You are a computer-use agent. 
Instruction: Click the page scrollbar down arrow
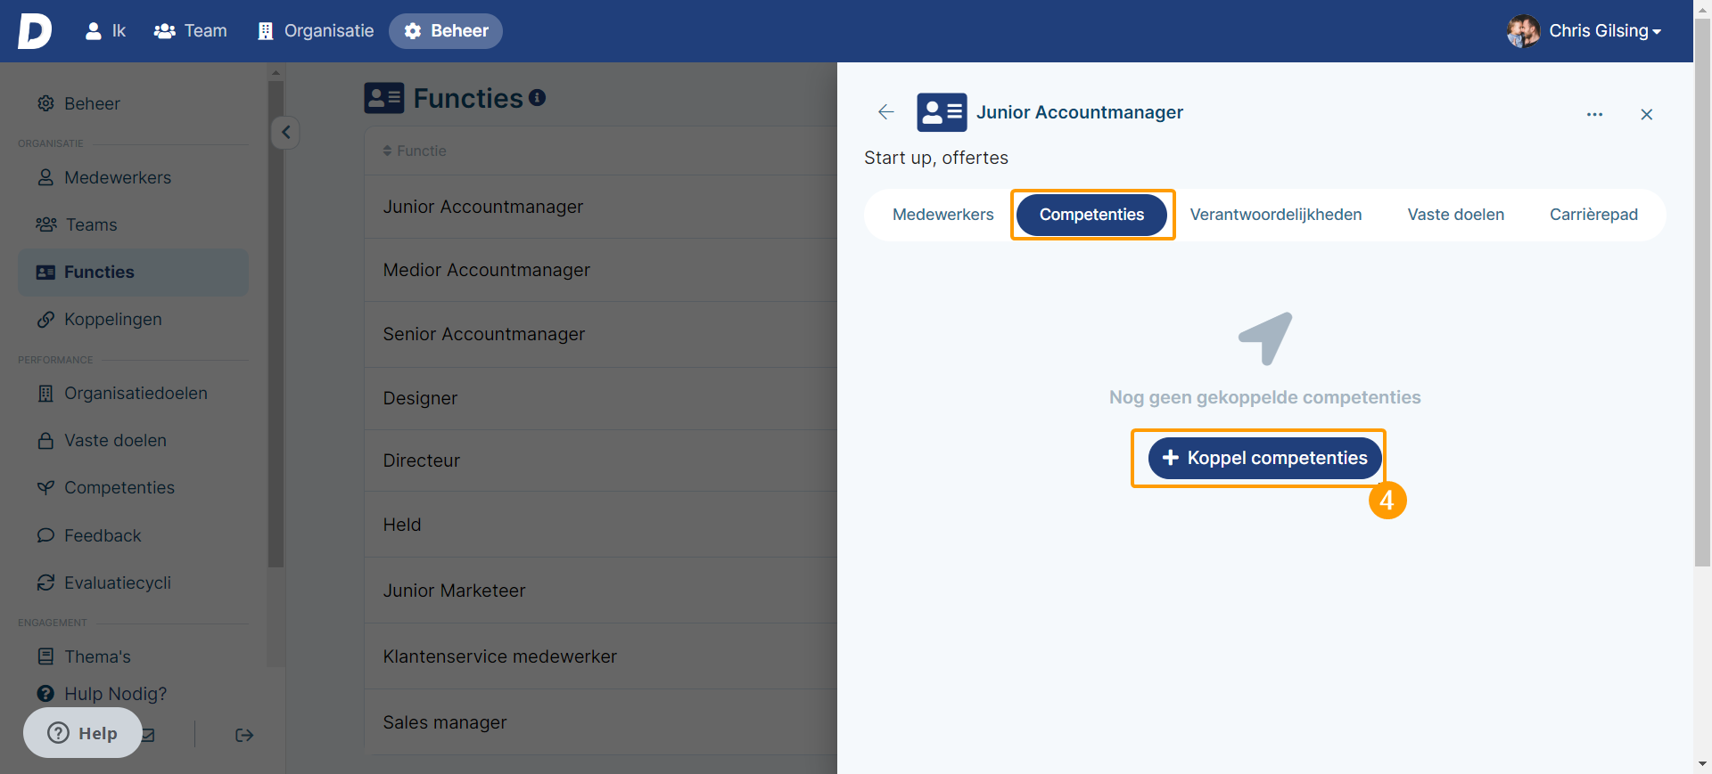(1702, 764)
